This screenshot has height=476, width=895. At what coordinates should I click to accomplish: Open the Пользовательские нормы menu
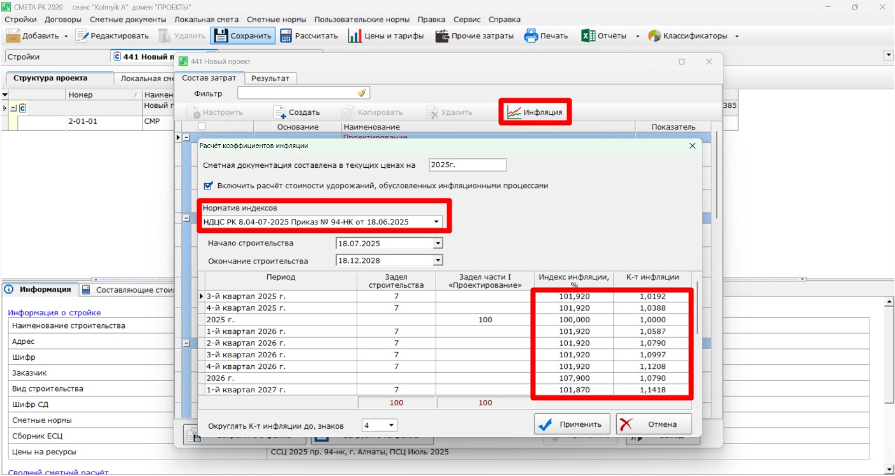(x=362, y=20)
